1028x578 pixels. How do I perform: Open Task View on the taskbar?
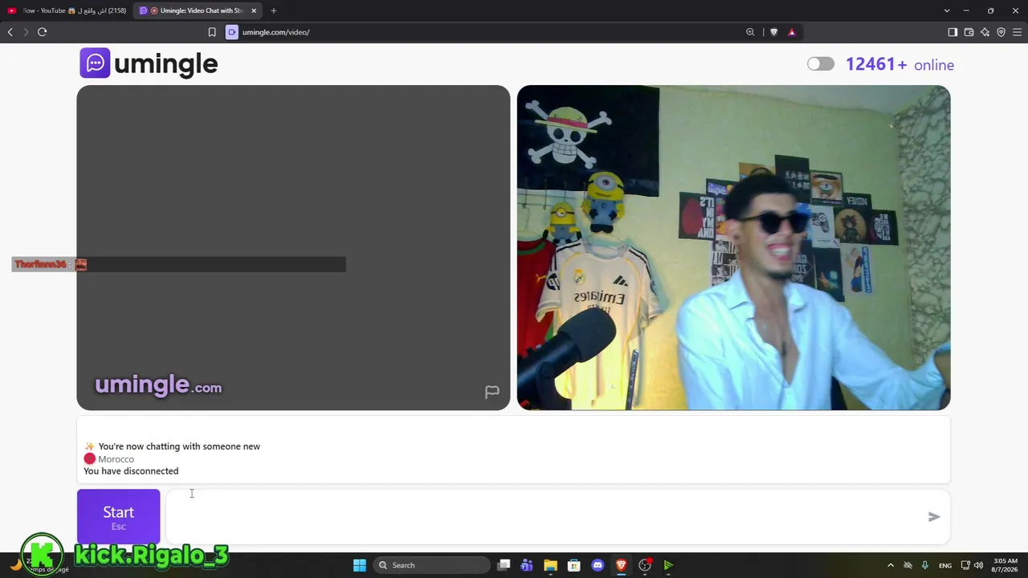click(504, 565)
